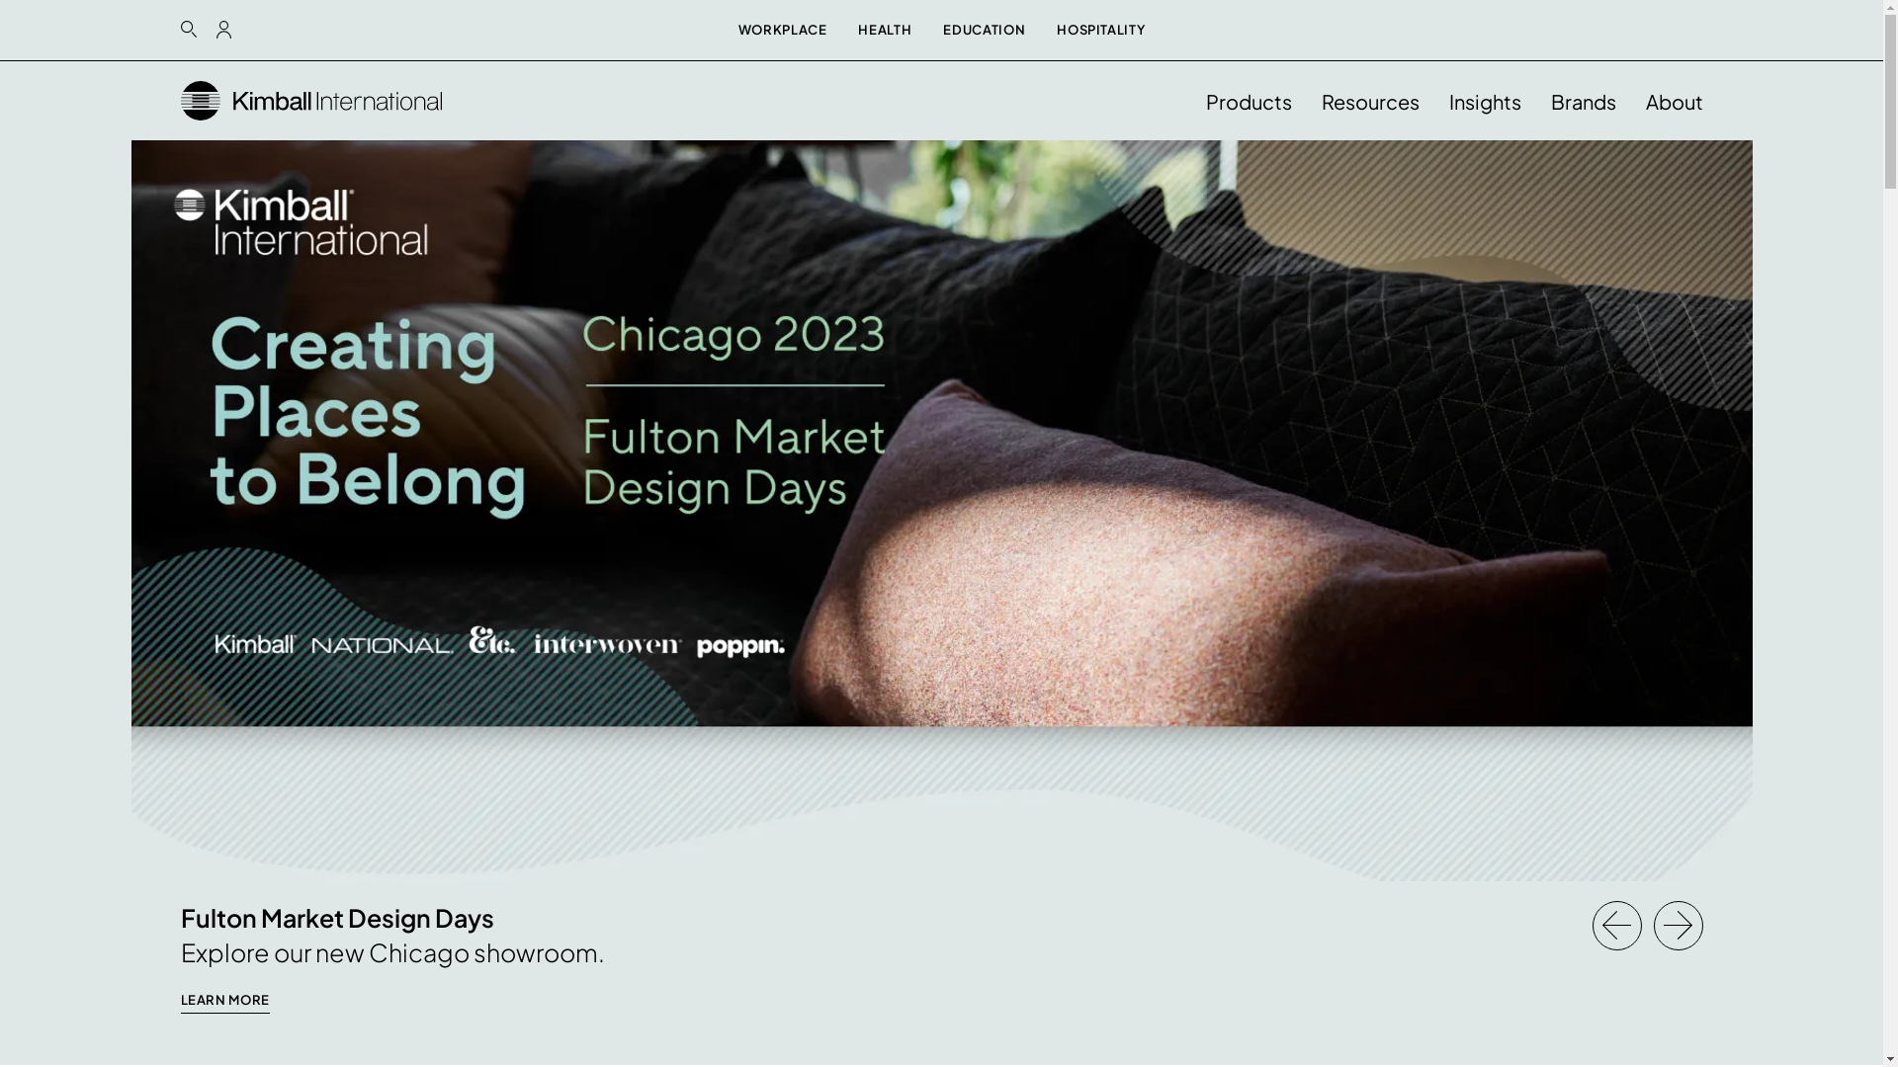Screen dimensions: 1898x1067
Task: Click the Fulton Market Design Days banner
Action: [x=942, y=433]
